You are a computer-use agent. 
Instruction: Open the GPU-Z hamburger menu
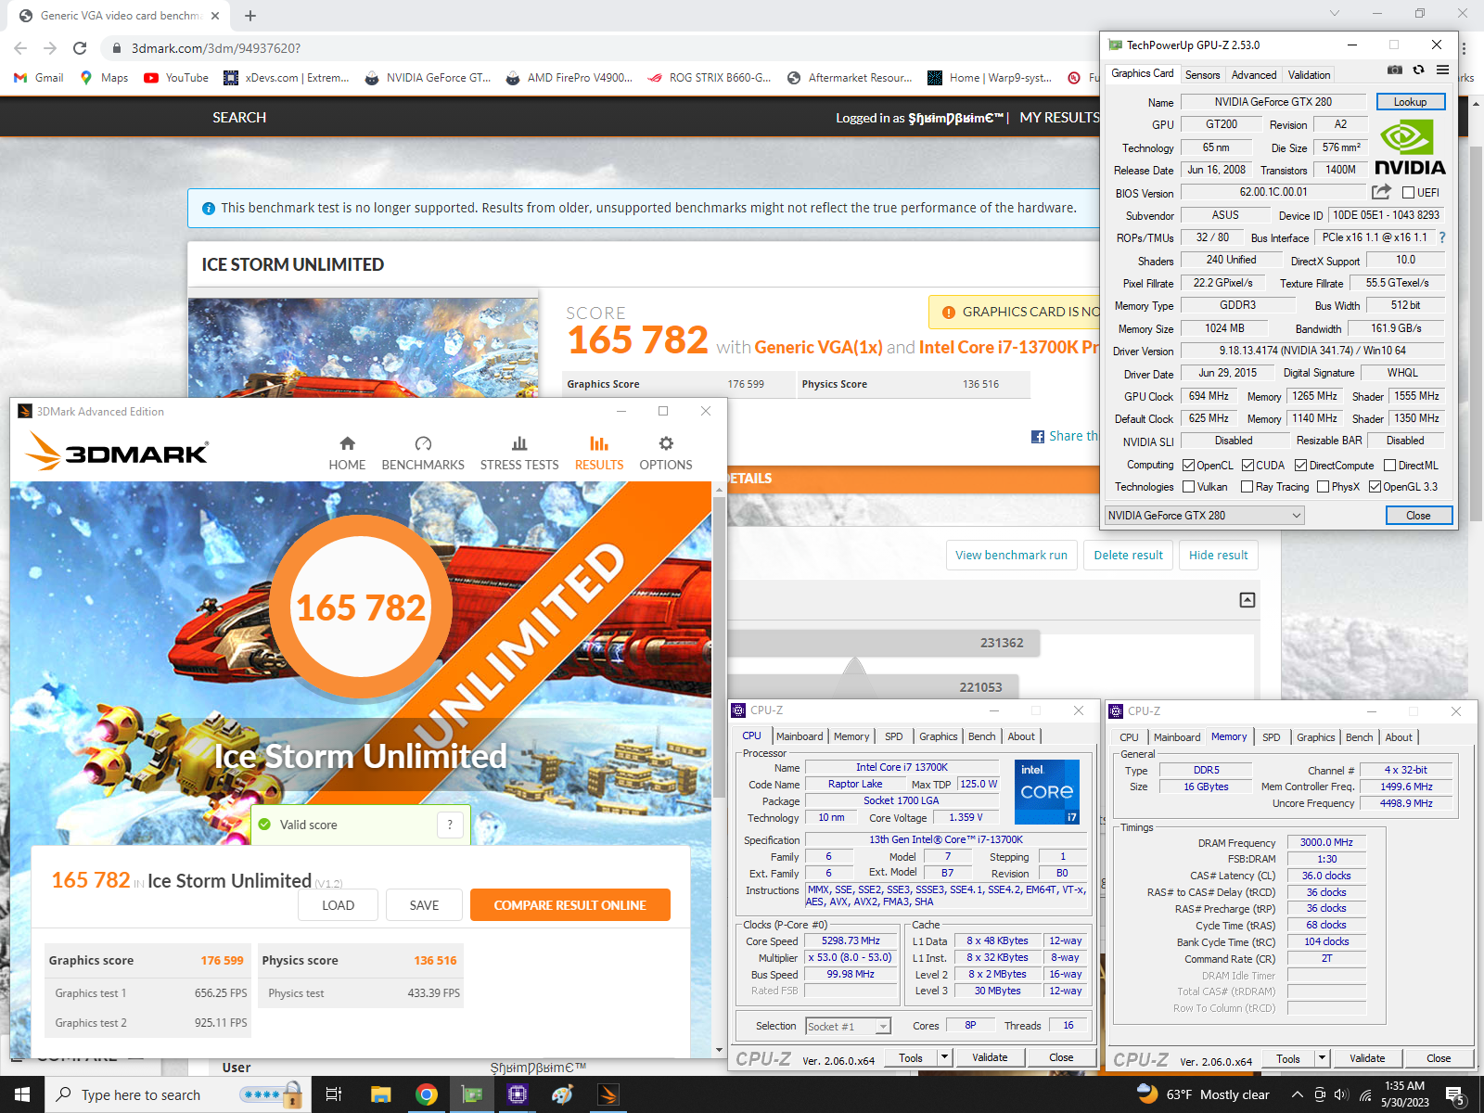click(1442, 70)
